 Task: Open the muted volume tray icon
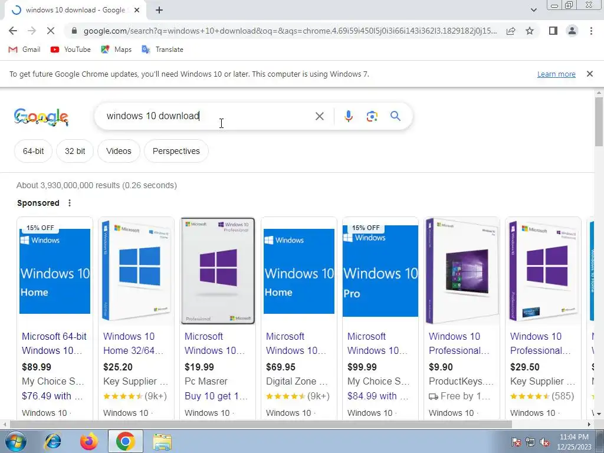544,442
